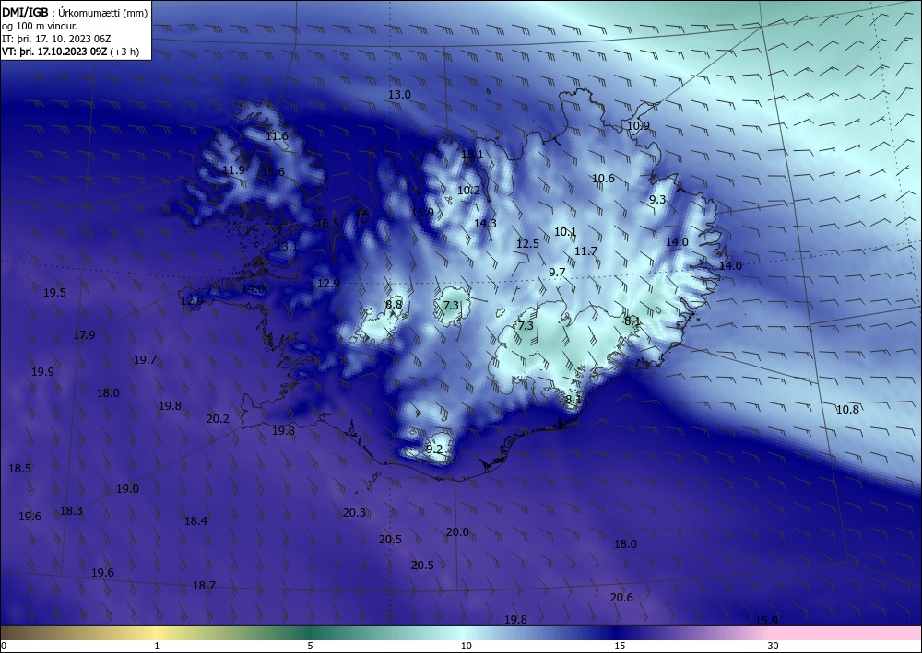
Task: Select the 13.1 value label
Action: point(287,247)
